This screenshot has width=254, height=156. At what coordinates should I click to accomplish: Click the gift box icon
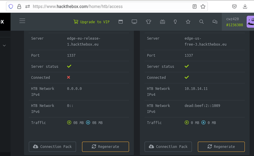click(162, 22)
